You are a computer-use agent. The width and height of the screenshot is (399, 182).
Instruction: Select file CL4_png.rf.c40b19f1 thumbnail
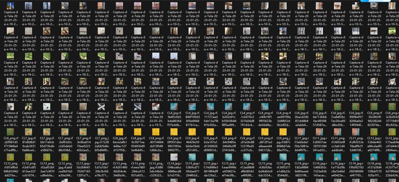pos(265,107)
